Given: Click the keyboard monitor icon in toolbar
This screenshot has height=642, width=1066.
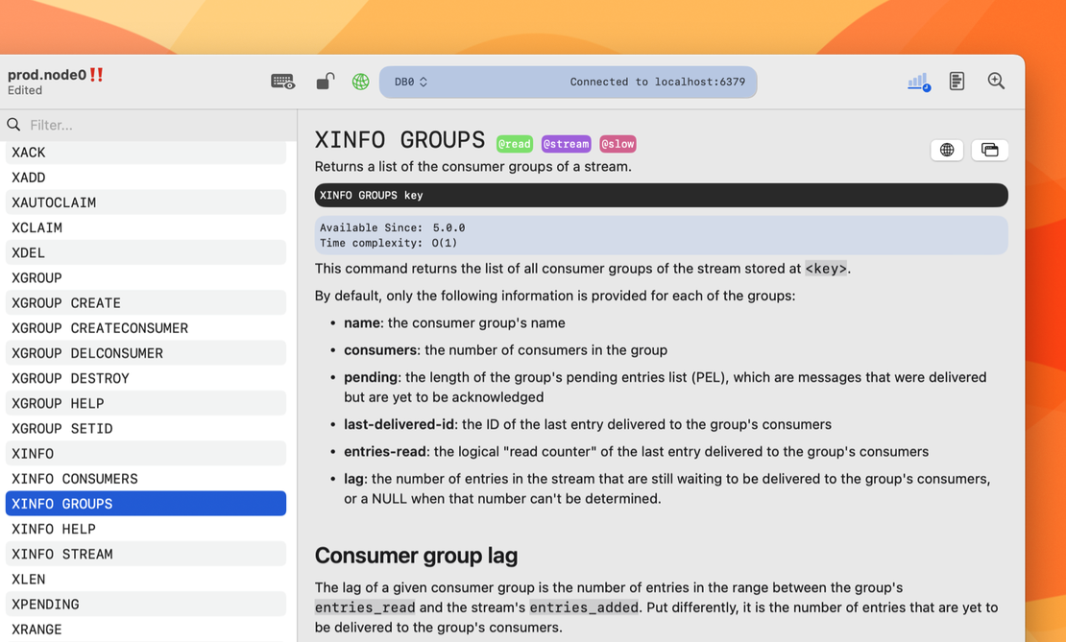Looking at the screenshot, I should 282,82.
